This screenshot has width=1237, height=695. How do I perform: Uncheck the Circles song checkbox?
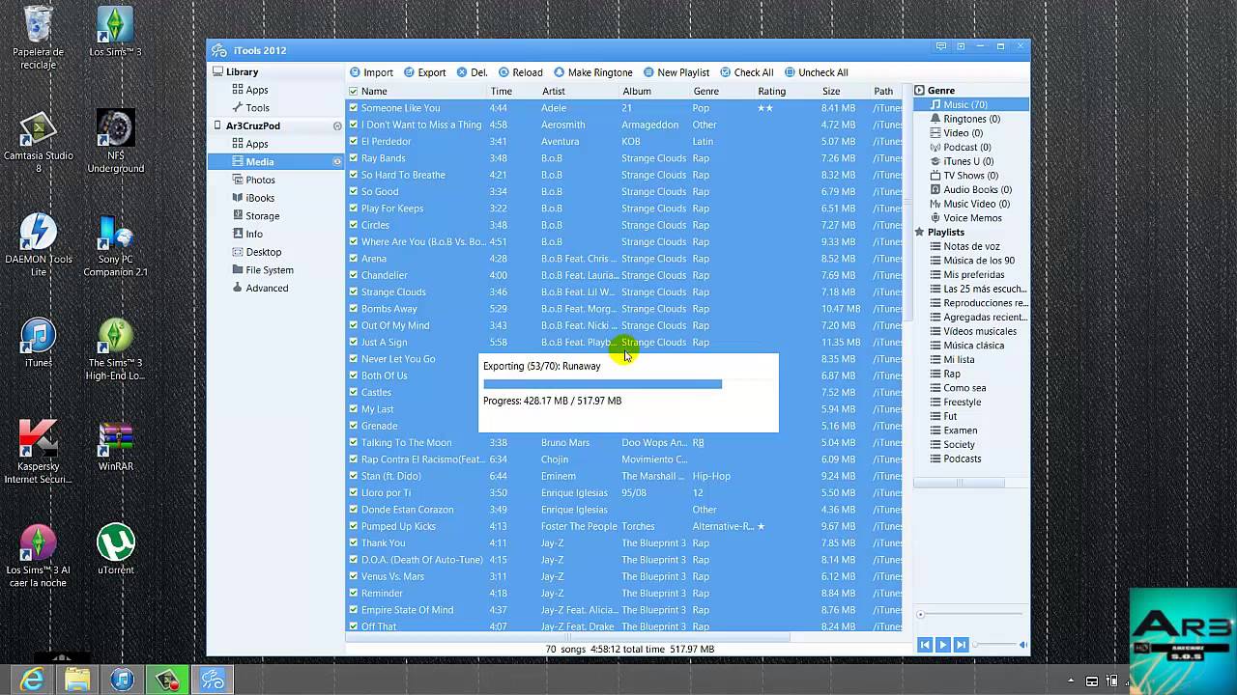pos(353,225)
